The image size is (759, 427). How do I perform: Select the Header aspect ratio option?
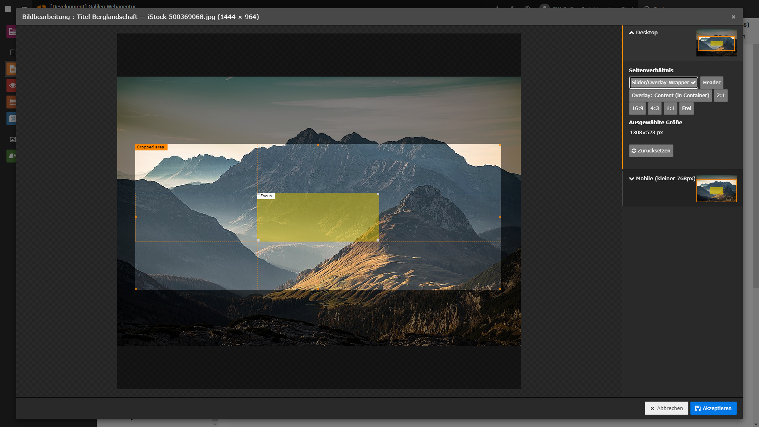click(711, 82)
